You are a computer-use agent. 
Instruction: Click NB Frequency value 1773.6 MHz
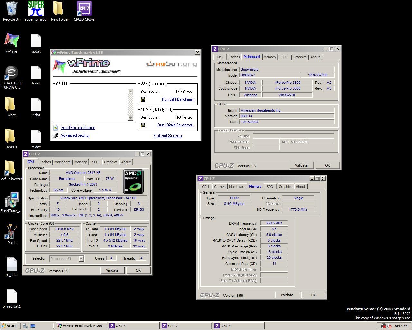tap(298, 209)
